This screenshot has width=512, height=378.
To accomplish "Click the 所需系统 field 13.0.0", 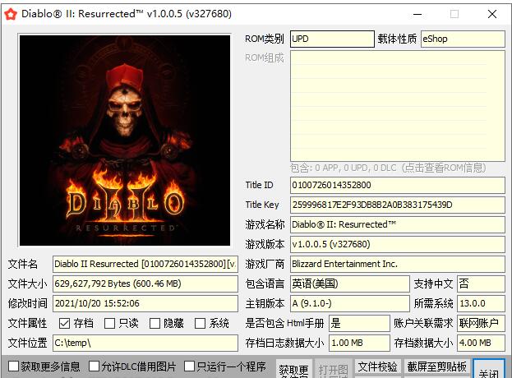I will click(x=481, y=303).
